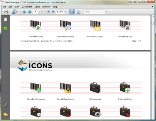
Task: Open the Tools menu
Action: 37,7
